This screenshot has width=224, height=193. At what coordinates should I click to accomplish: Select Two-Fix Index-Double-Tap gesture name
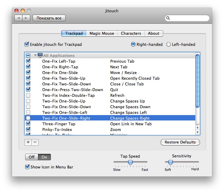point(69,96)
